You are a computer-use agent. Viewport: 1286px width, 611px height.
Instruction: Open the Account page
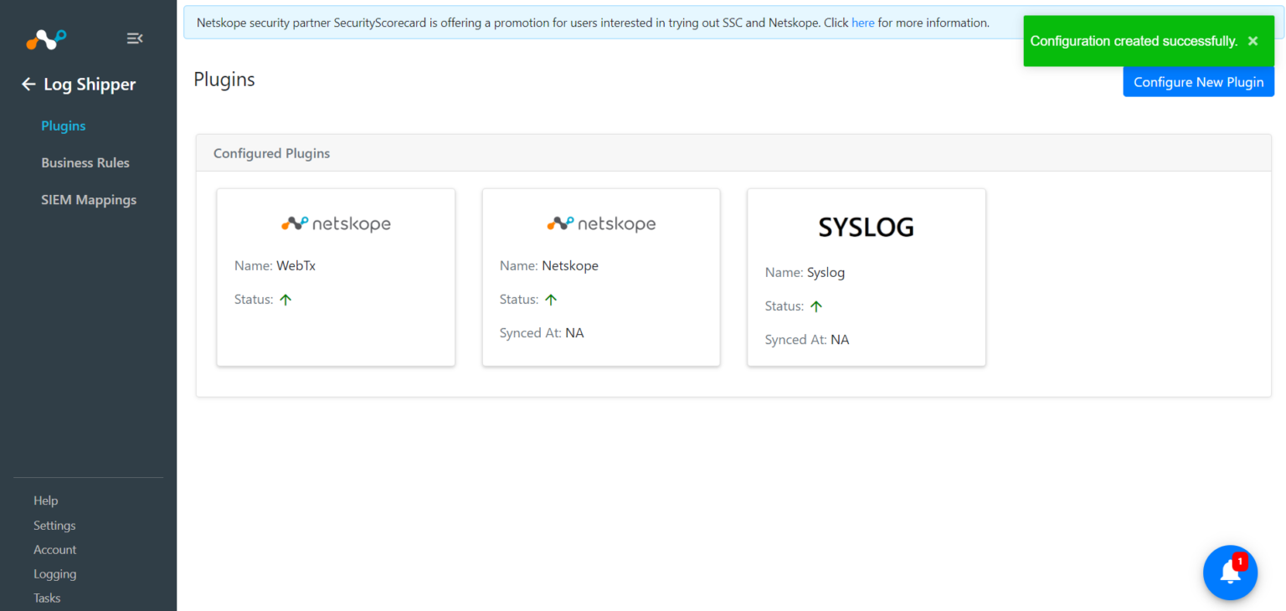tap(54, 549)
